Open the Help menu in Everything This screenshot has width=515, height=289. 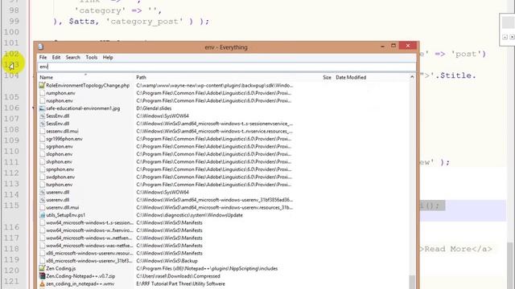108,57
